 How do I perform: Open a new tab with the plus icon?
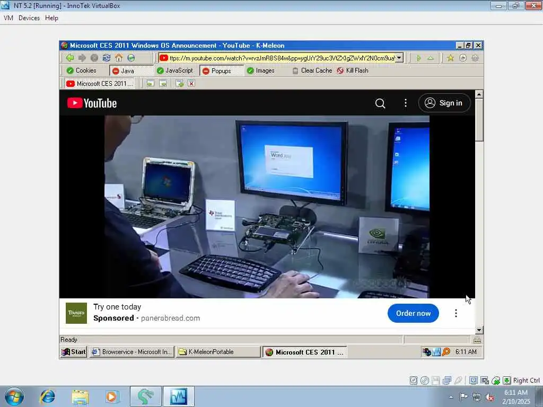point(179,83)
